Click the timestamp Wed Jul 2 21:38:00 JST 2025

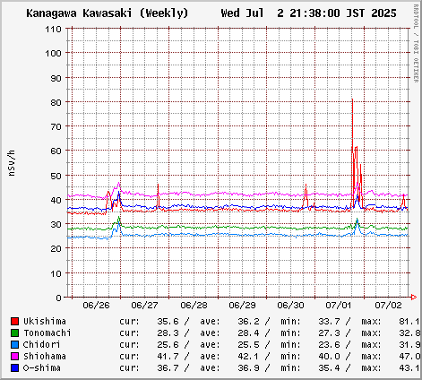coord(309,13)
